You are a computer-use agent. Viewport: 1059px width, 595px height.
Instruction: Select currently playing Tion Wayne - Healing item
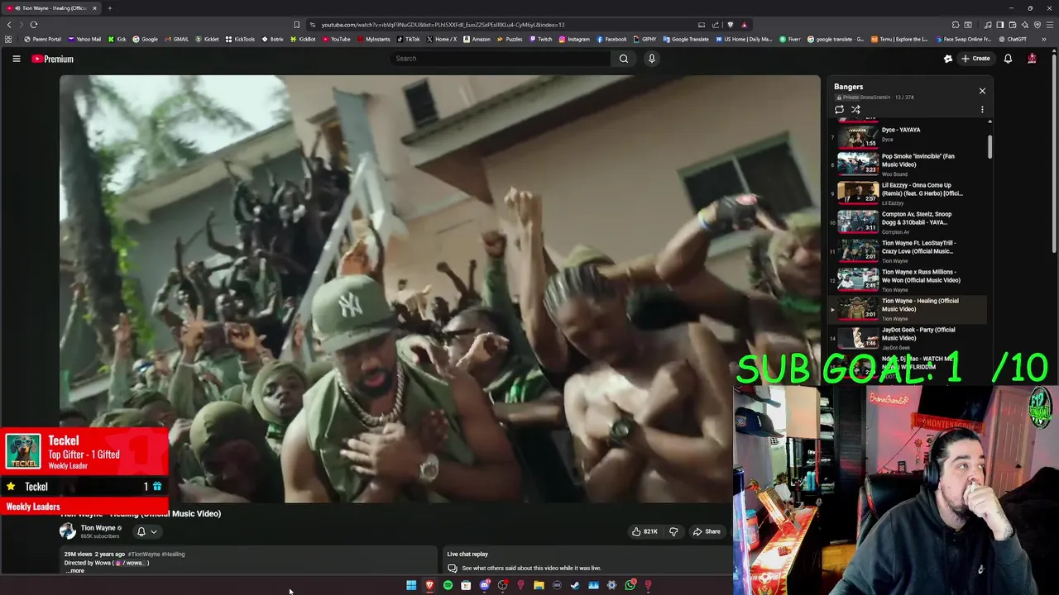pyautogui.click(x=908, y=308)
